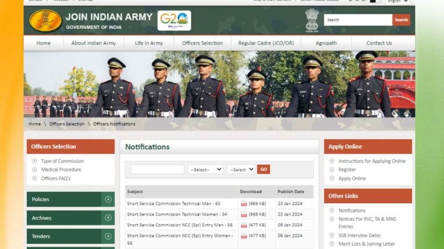Click bullet icon beside Register

332,170
